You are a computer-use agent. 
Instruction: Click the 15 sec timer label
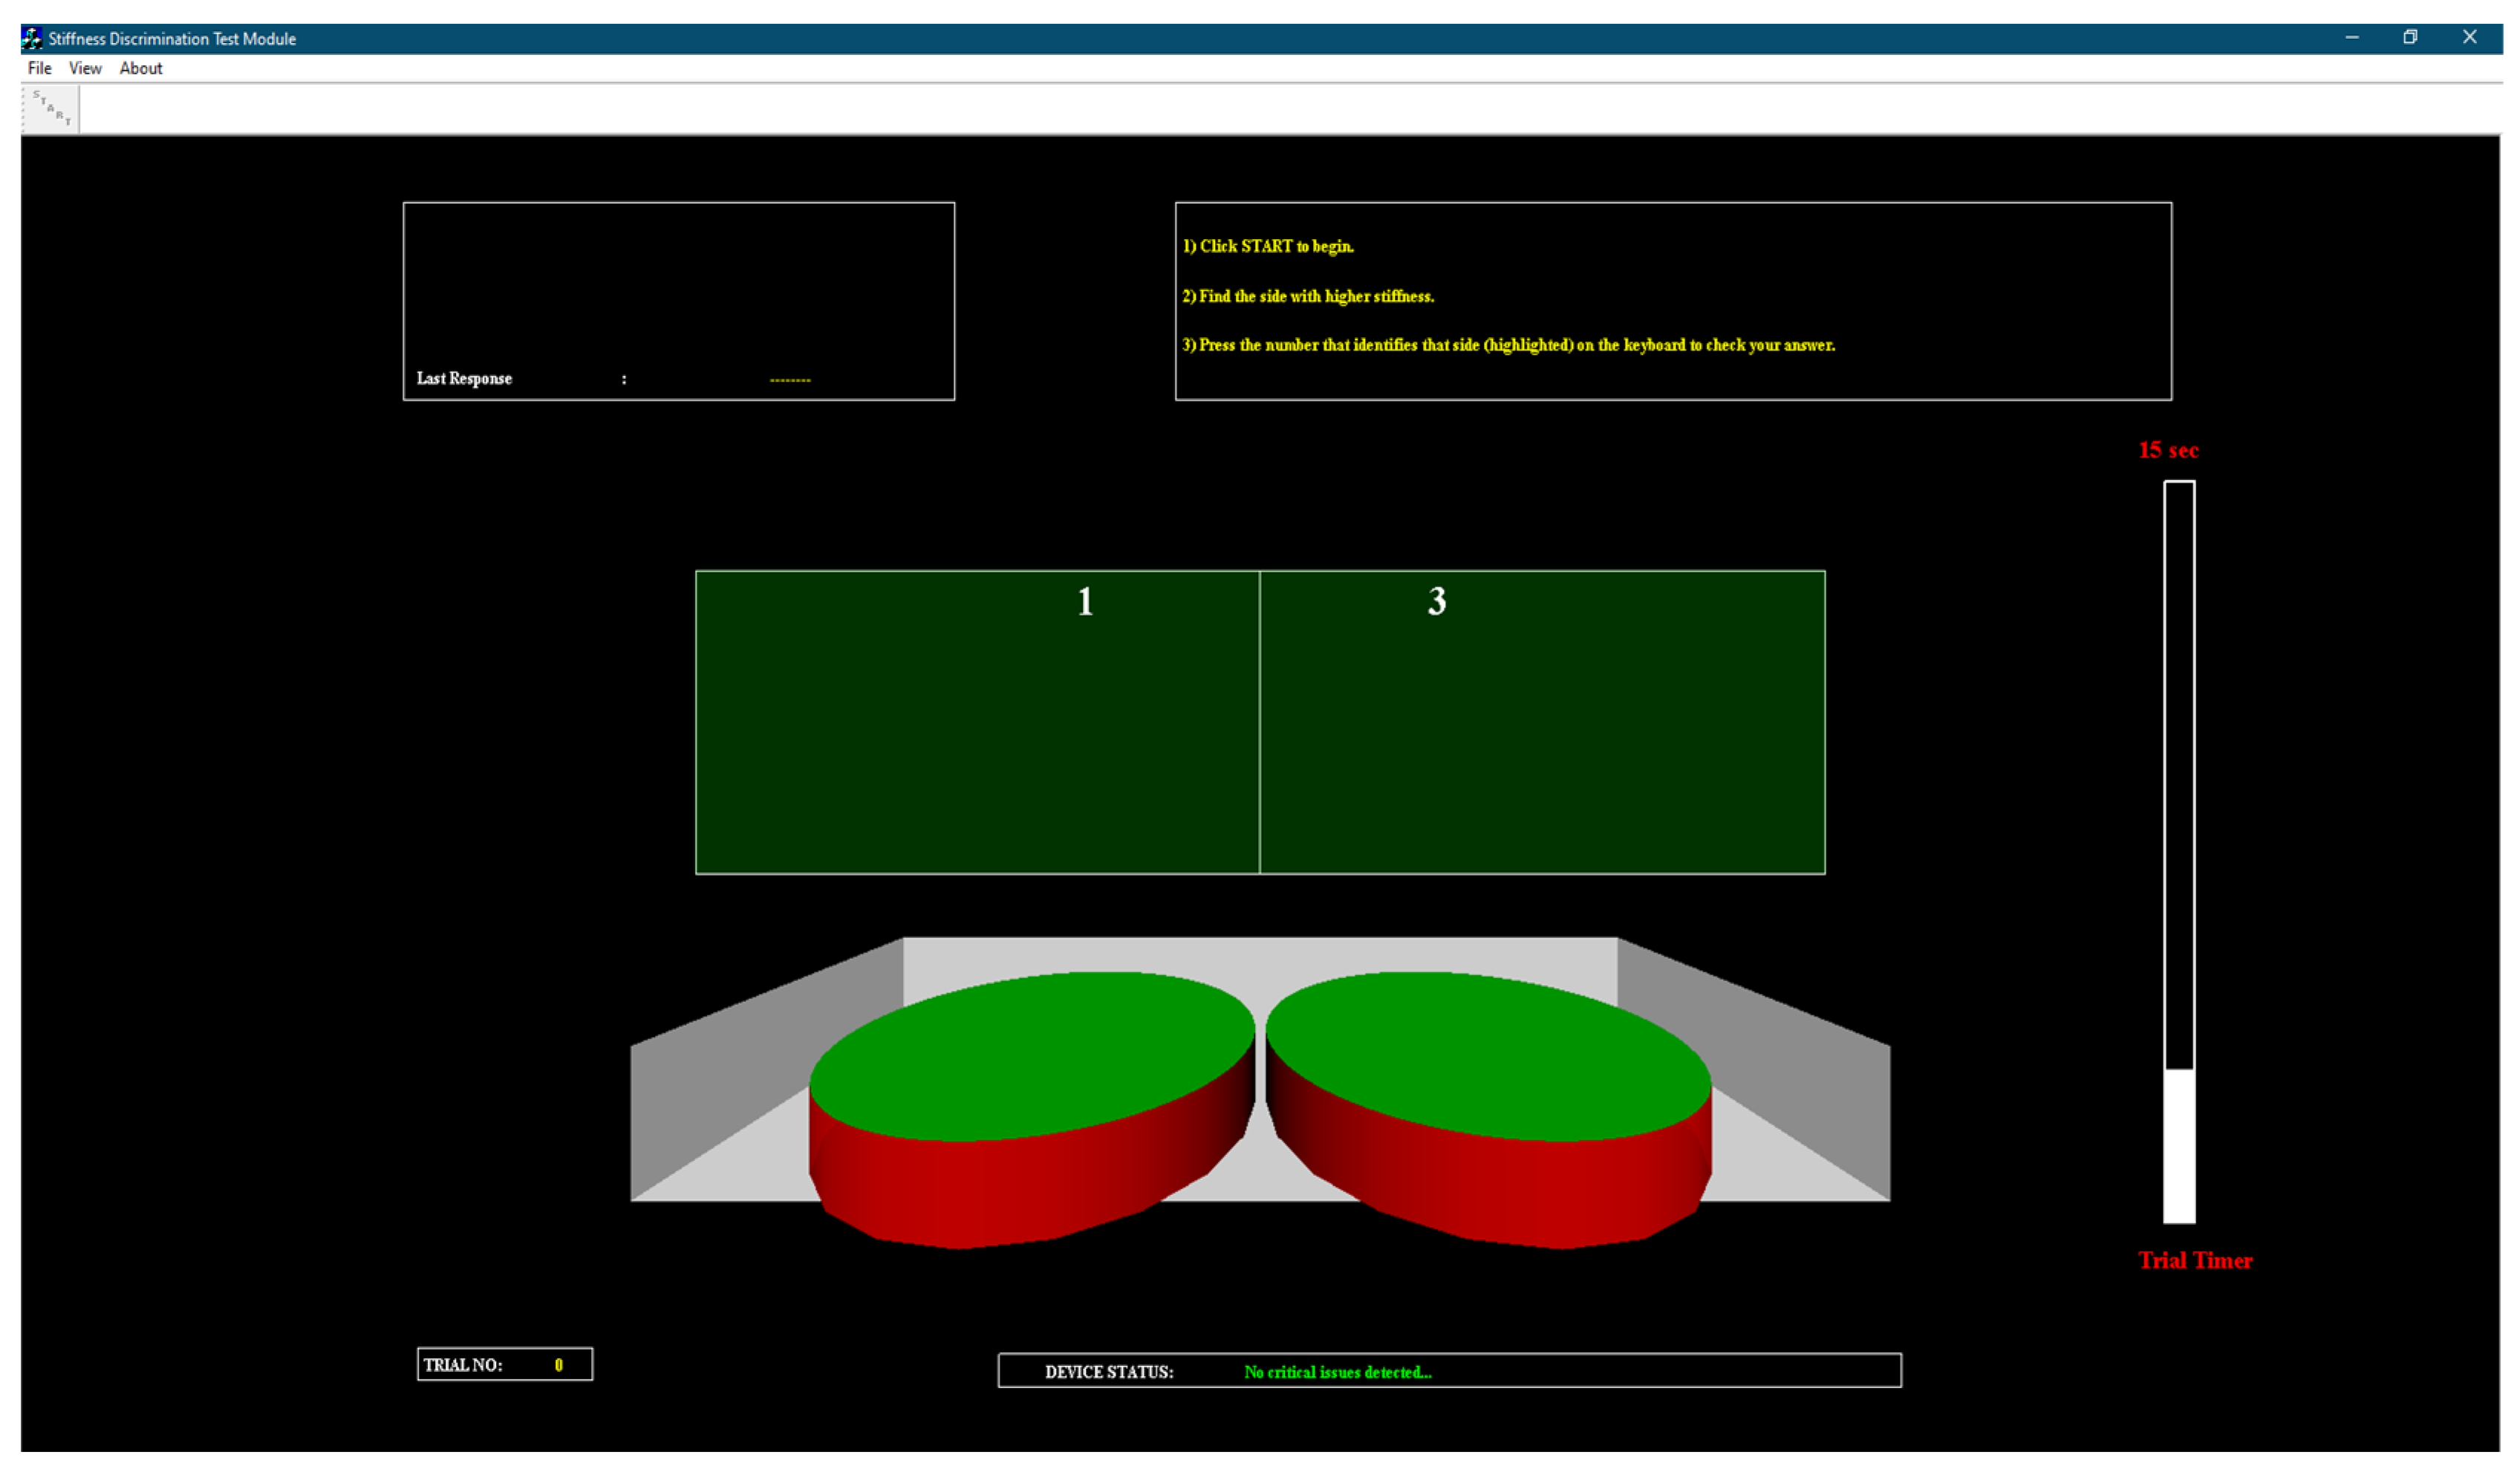pos(2168,450)
